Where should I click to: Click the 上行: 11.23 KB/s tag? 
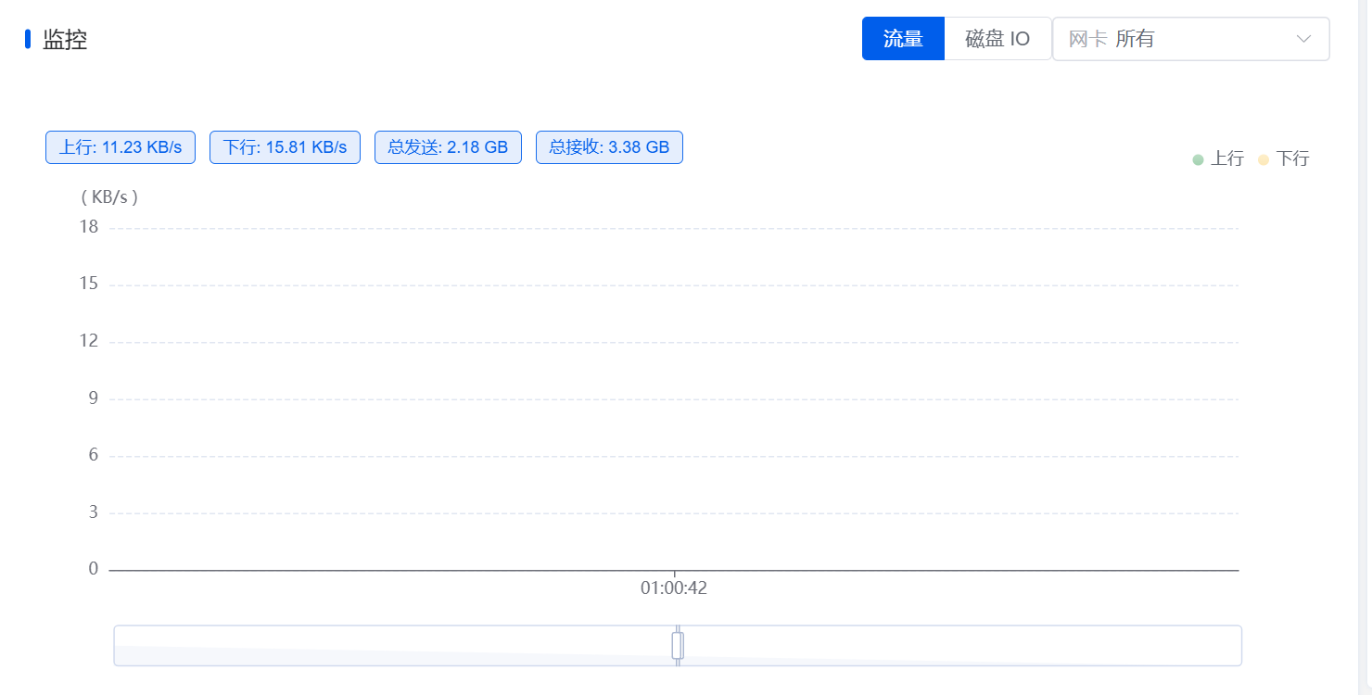pos(121,147)
